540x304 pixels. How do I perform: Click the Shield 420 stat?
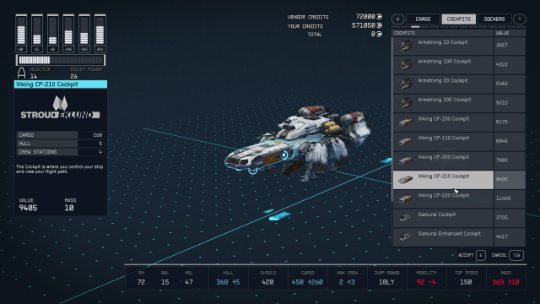click(267, 279)
